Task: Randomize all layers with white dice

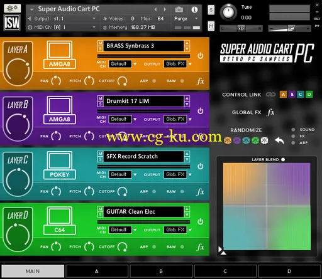Action: pos(264,140)
